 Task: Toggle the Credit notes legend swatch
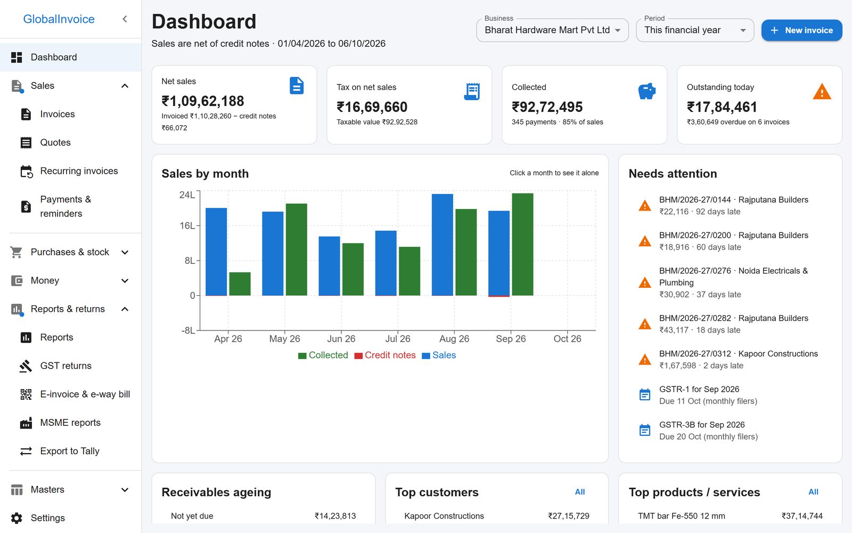point(358,356)
